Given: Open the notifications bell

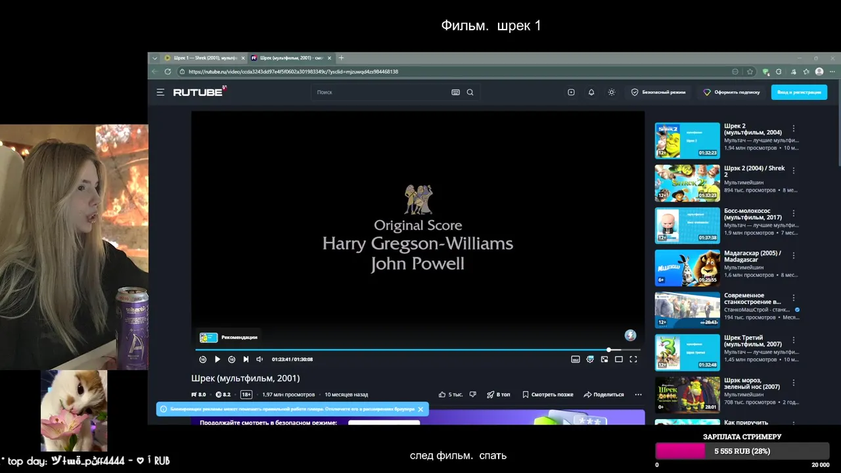Looking at the screenshot, I should coord(591,93).
